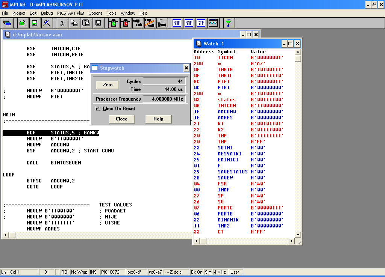Image resolution: width=385 pixels, height=277 pixels.
Task: Open the PICSTART Plus menu
Action: click(x=70, y=13)
